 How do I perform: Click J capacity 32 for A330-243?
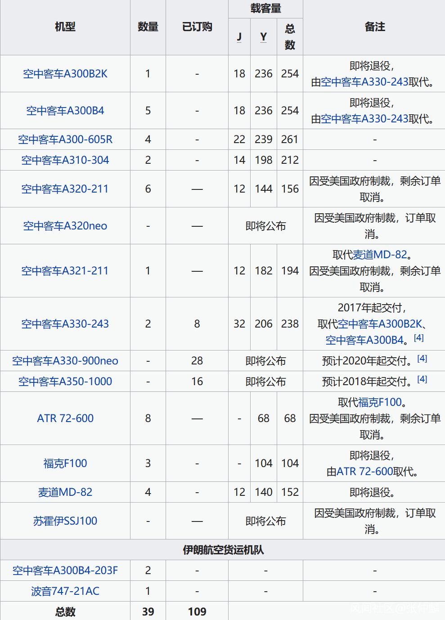239,324
